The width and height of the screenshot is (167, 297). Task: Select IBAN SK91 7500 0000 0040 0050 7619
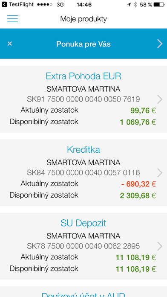[x=83, y=99]
